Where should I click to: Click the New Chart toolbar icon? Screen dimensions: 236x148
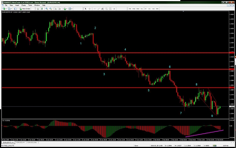point(4,9)
